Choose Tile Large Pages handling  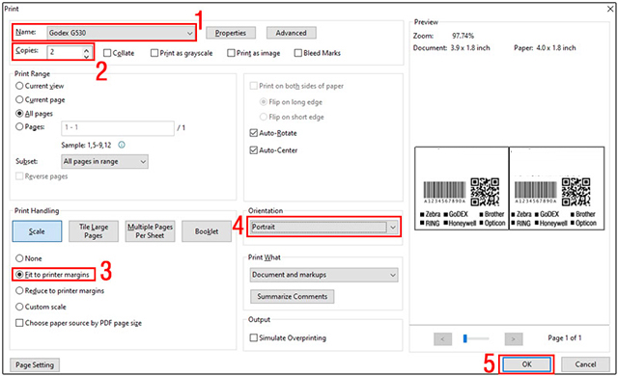(94, 231)
